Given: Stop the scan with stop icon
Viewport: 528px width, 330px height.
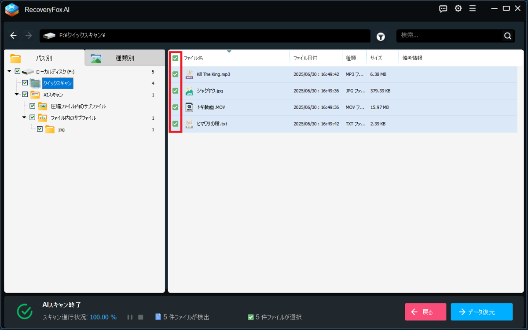Looking at the screenshot, I should [141, 317].
